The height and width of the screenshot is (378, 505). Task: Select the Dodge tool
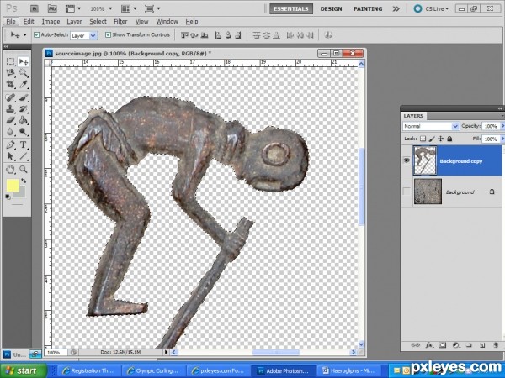click(x=24, y=132)
